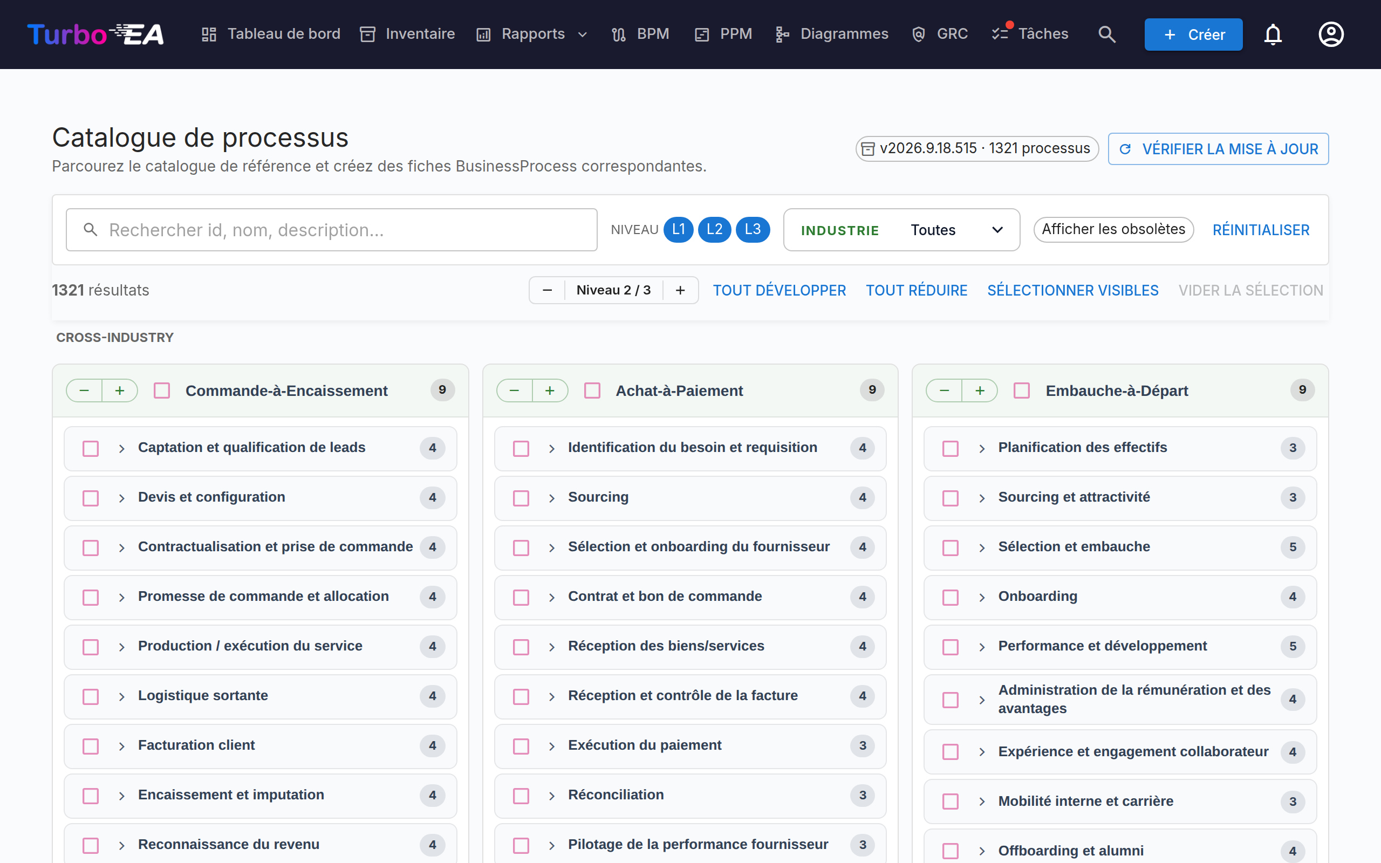Click count badge 9 on Embauche-à-Départ

[x=1302, y=390]
